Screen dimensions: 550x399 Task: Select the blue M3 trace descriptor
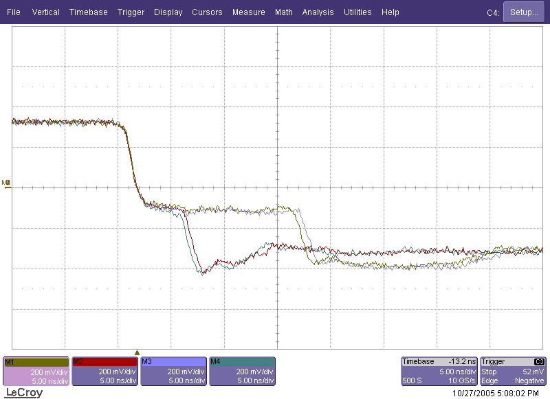tap(173, 371)
